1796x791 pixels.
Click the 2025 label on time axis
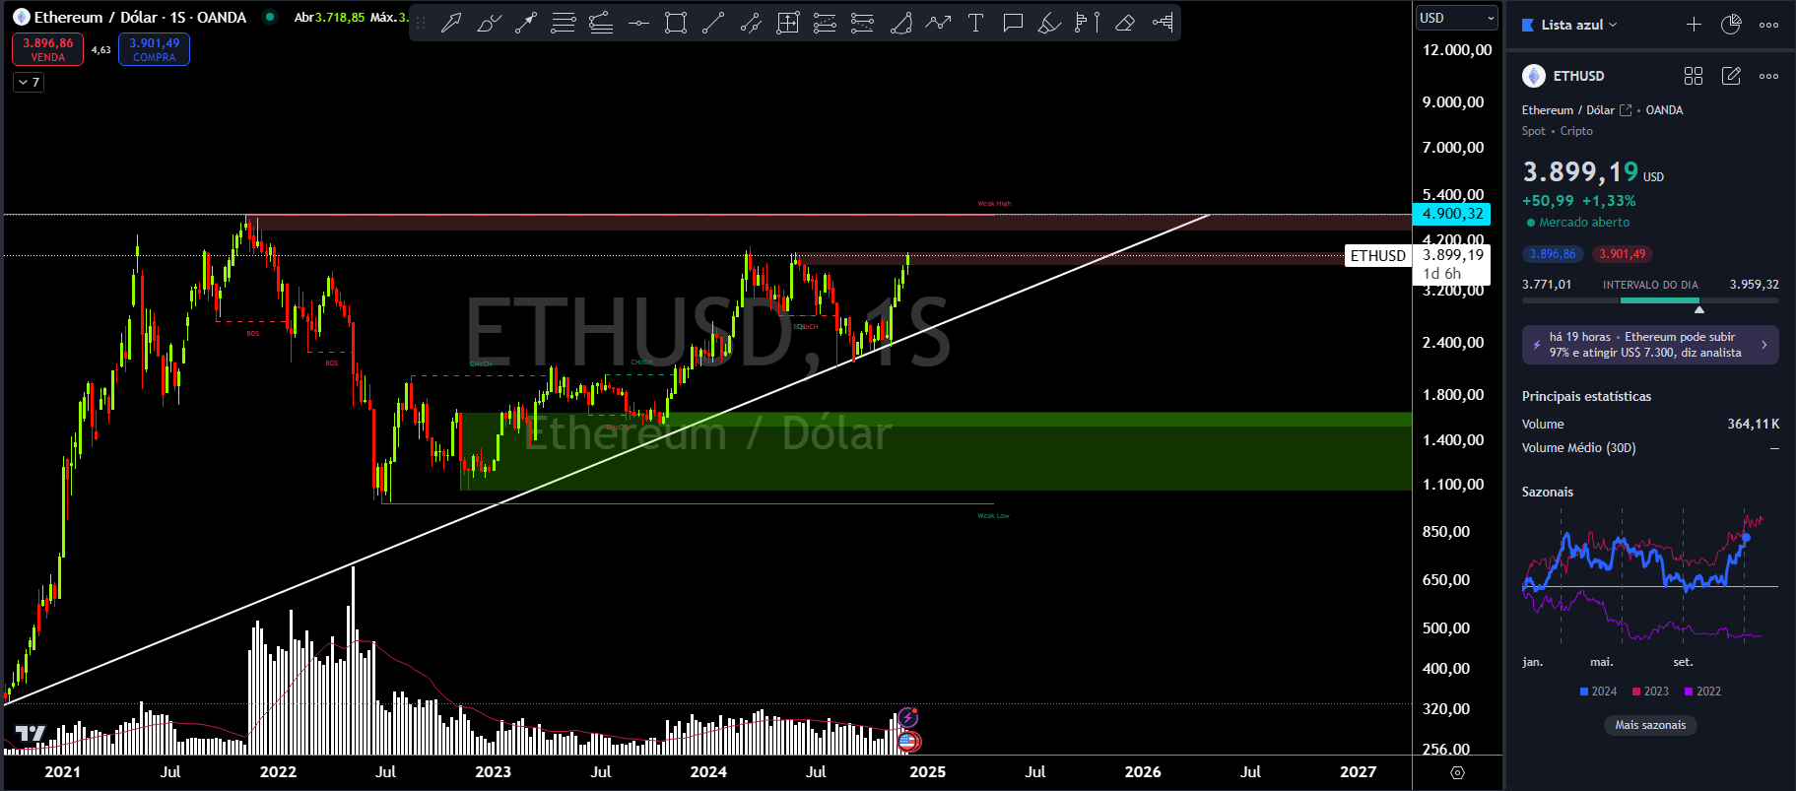(927, 772)
